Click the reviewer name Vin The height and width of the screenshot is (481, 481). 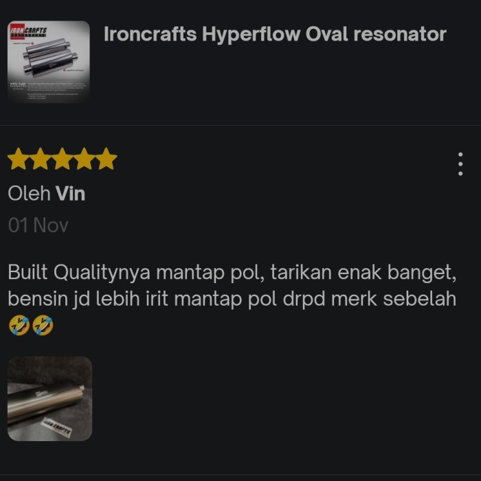click(70, 194)
